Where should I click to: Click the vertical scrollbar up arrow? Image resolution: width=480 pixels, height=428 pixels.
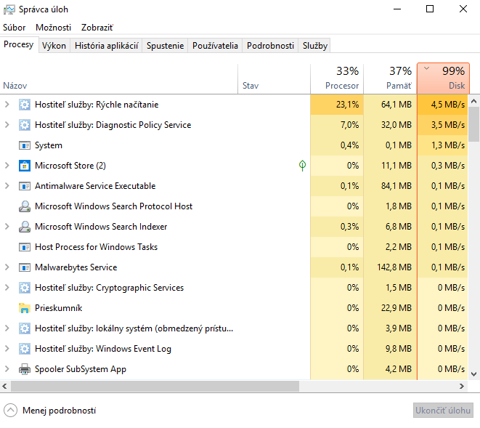click(x=473, y=101)
